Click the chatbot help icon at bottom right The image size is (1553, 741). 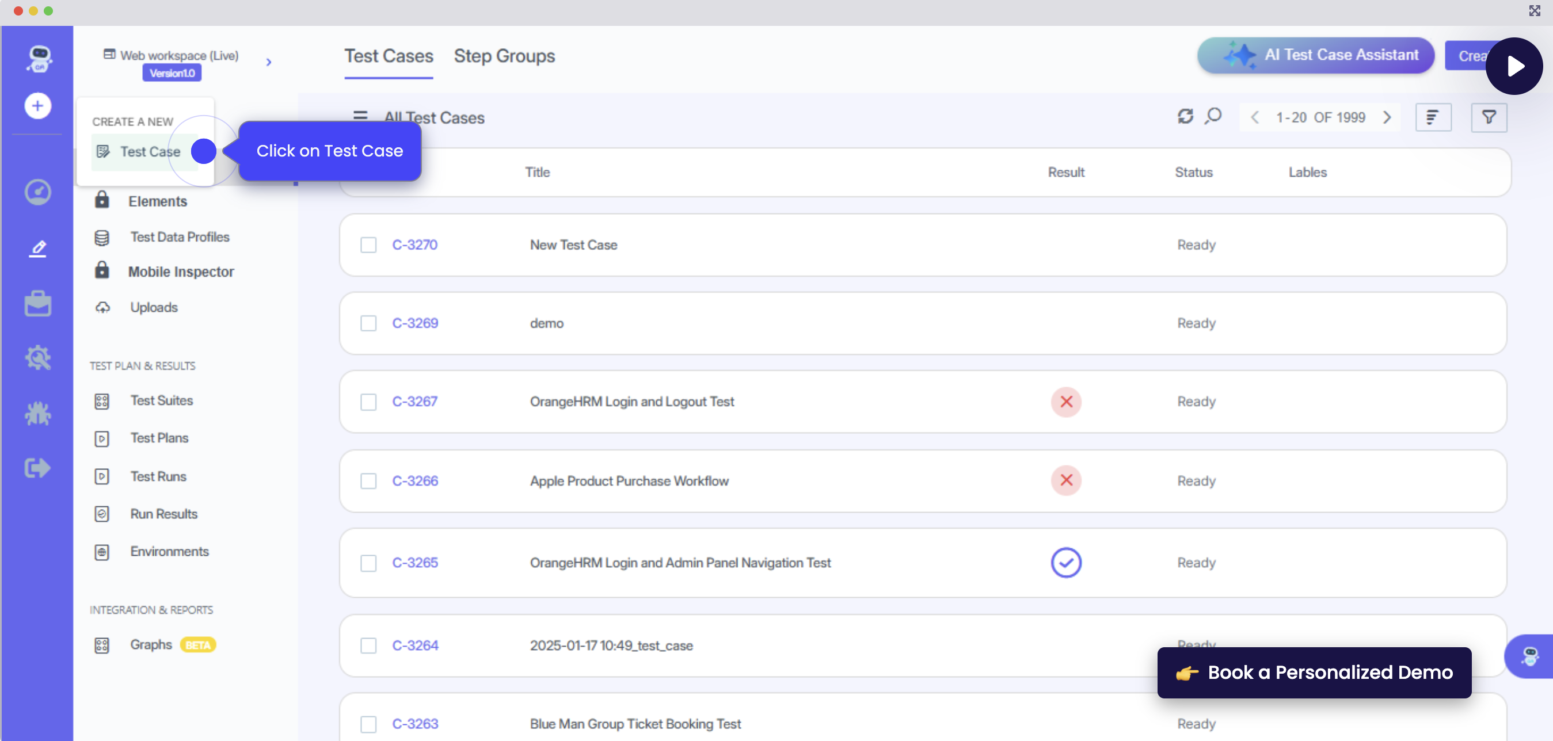(1529, 656)
